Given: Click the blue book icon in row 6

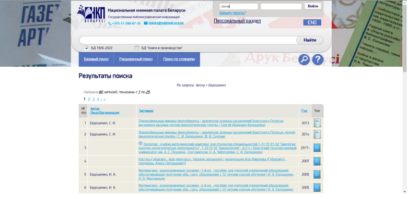Looking at the screenshot, I should pyautogui.click(x=317, y=188).
